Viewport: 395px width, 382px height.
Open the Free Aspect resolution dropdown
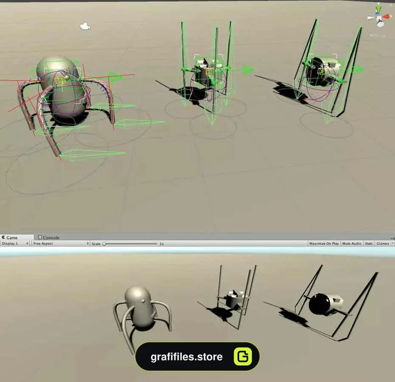tap(61, 243)
